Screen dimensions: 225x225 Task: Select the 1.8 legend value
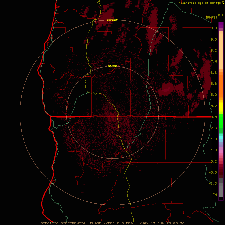point(214,139)
